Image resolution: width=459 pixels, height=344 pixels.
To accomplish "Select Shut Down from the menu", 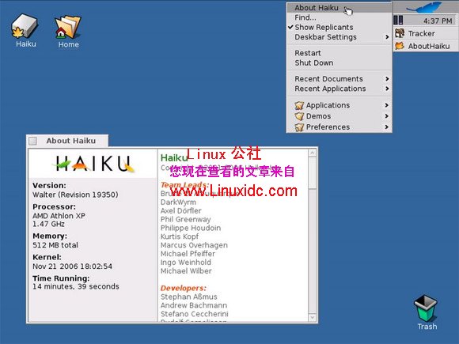I will 340,63.
